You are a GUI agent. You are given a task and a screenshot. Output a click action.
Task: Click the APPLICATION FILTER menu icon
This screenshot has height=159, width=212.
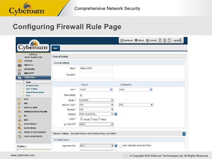coord(20,112)
